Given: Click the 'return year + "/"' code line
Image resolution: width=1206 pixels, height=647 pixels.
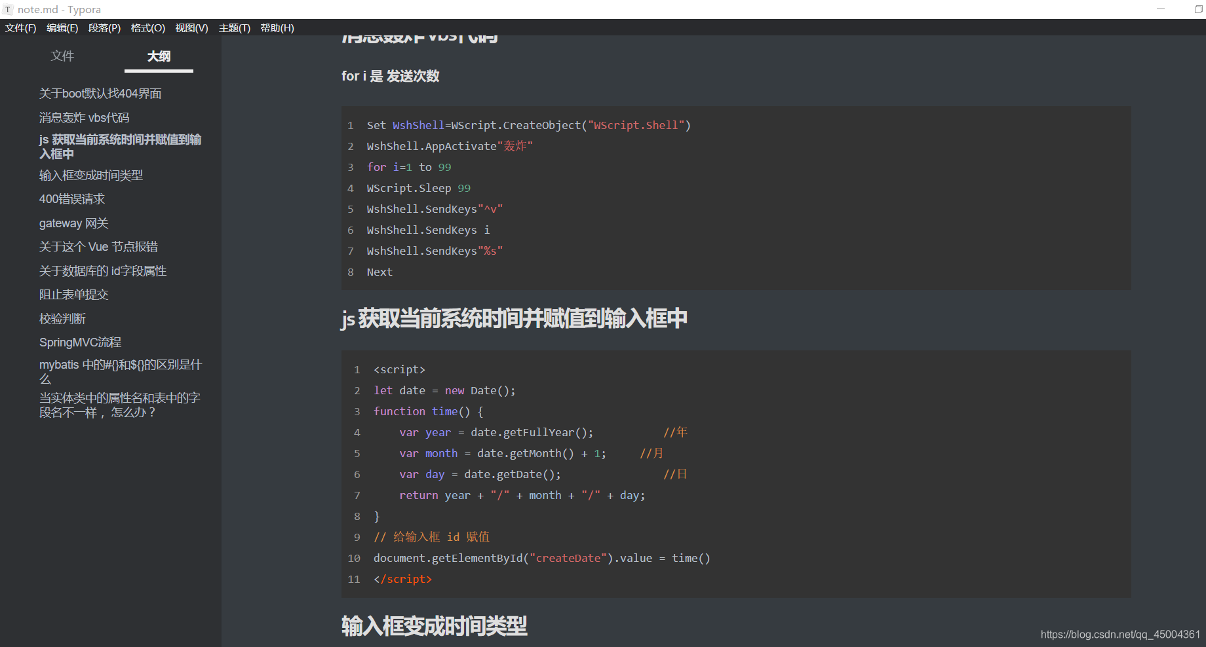Looking at the screenshot, I should [522, 495].
